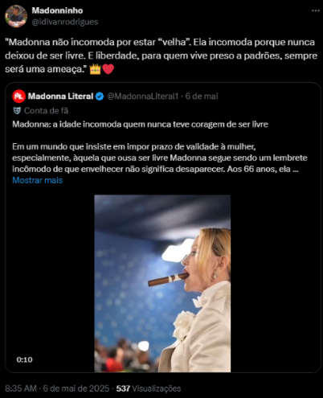Viewport: 323px width, 398px height.
Task: Click the 537 Visualizações count
Action: [x=149, y=388]
